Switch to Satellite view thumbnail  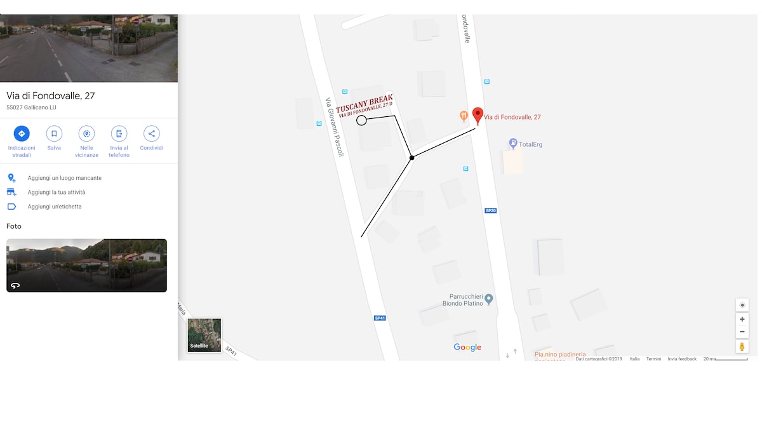coord(204,335)
